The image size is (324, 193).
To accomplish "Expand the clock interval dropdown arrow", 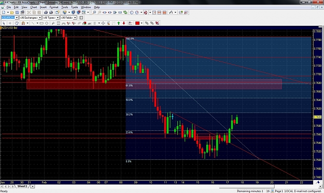I will (142, 12).
